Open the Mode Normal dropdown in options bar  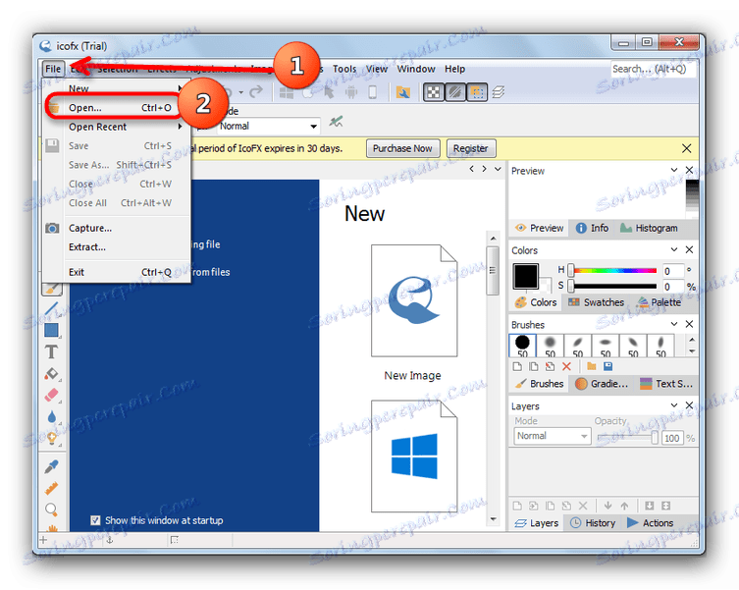point(269,127)
